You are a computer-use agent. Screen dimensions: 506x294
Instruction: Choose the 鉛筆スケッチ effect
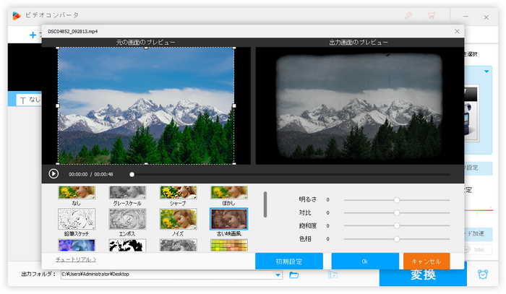tap(77, 218)
